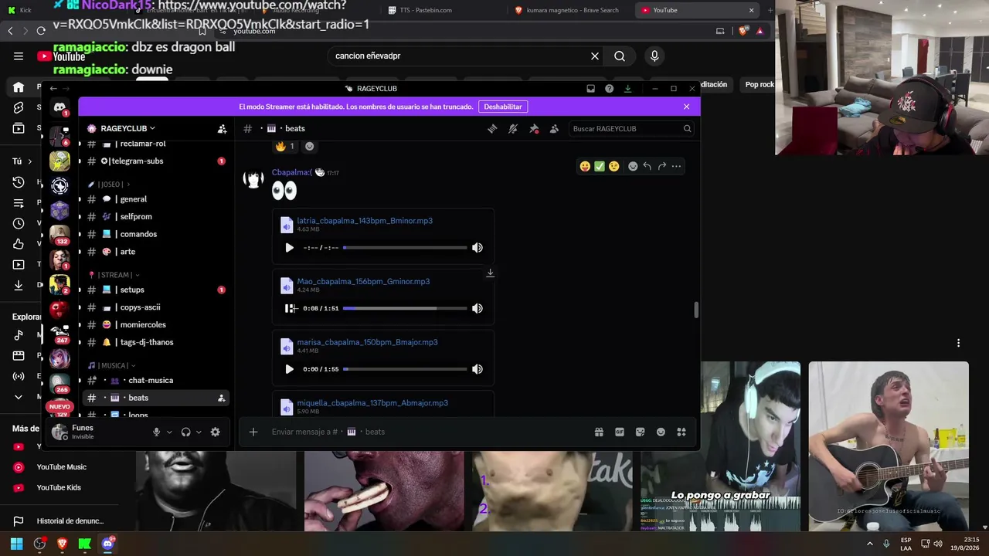Open gift icon in message bar
This screenshot has width=989, height=556.
point(599,432)
